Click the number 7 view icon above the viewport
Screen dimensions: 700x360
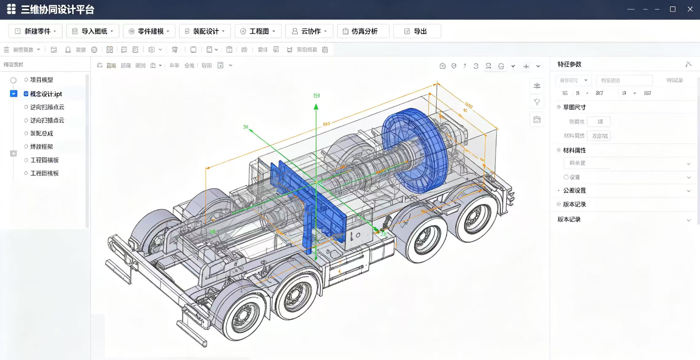pyautogui.click(x=465, y=66)
